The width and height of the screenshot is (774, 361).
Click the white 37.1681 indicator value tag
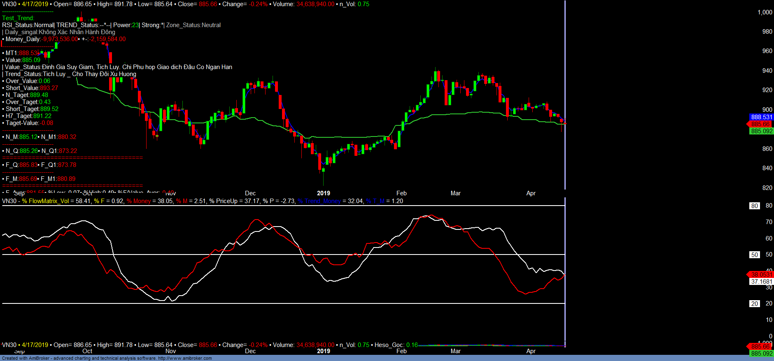pyautogui.click(x=761, y=282)
